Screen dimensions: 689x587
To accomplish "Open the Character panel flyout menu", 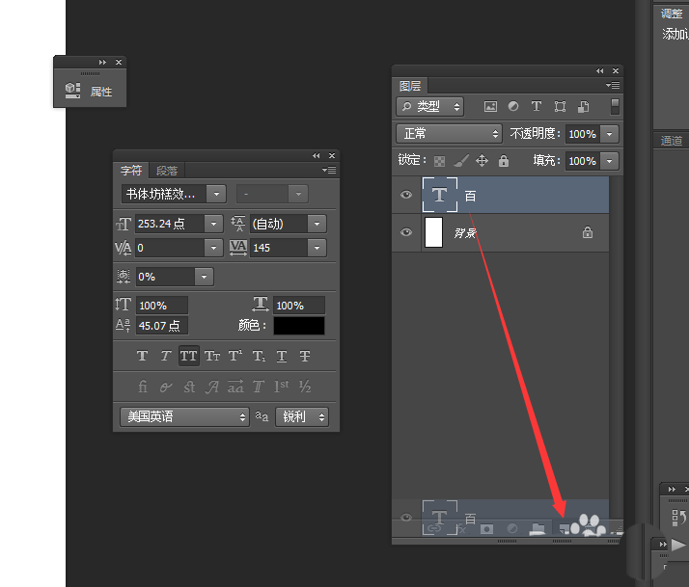I will [x=329, y=170].
